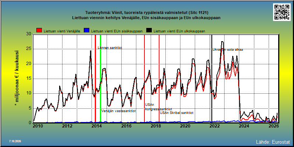294x147 pixels.
Task: Click the x-axis year label 2010
Action: tap(38, 126)
